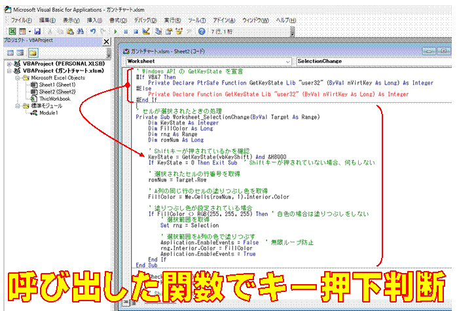
Task: Close the Project - VBAProject panel
Action: click(x=107, y=42)
